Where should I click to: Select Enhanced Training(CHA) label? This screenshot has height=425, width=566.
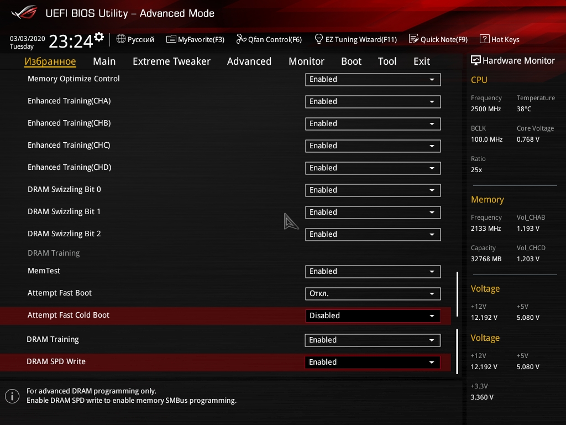click(69, 101)
